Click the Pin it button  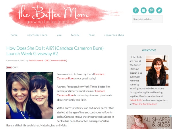pyautogui.click(x=9, y=68)
